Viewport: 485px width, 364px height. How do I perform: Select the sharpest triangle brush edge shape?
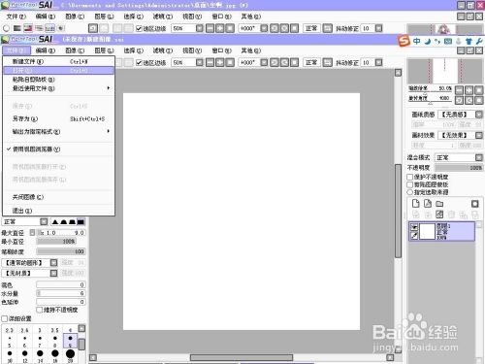(x=55, y=222)
